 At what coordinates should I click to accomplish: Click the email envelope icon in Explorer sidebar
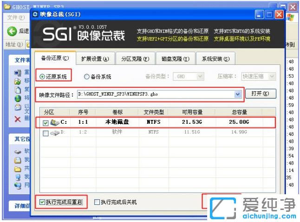18,107
